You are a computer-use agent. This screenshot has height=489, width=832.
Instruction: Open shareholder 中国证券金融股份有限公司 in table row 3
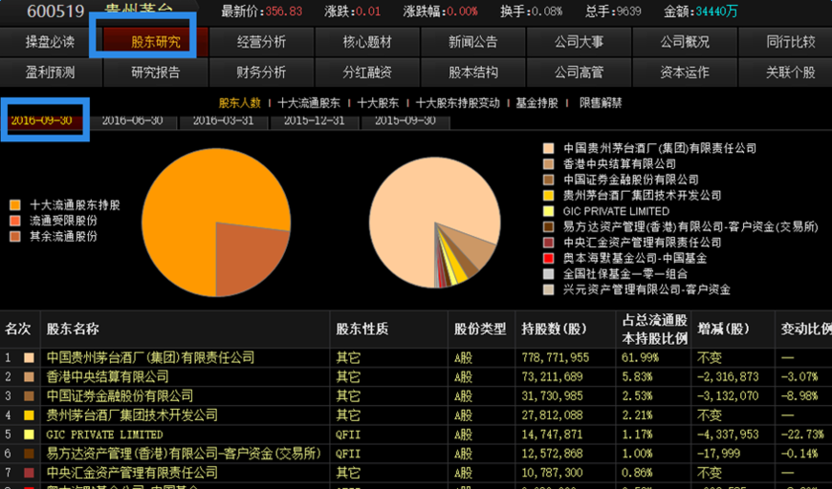pyautogui.click(x=120, y=395)
